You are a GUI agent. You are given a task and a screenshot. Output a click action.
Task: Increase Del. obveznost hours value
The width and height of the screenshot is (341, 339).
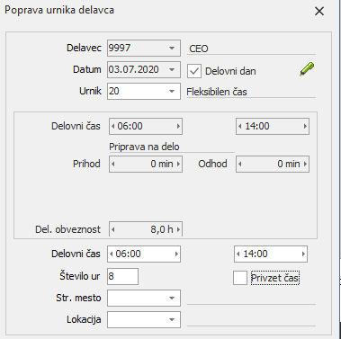[x=178, y=229]
